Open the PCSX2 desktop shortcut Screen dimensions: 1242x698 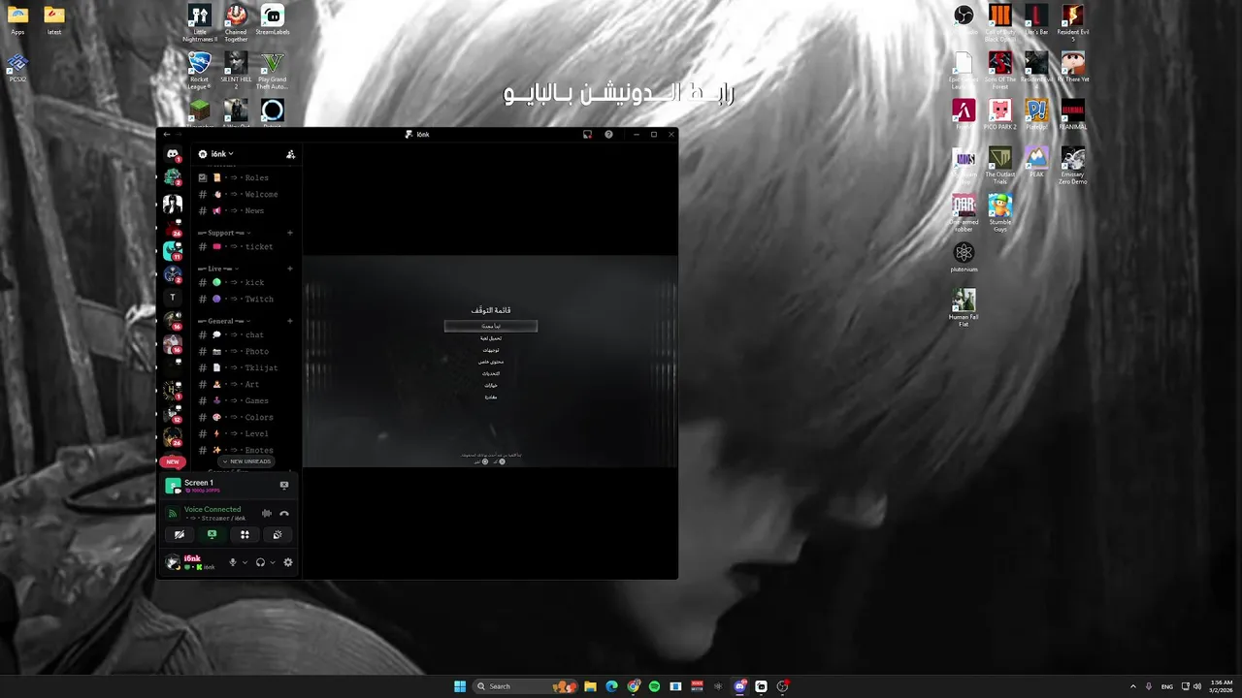click(17, 67)
